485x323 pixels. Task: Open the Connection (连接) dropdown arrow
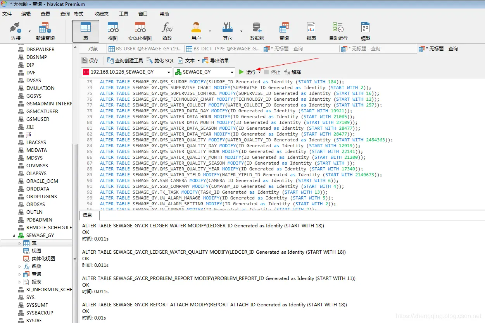click(29, 31)
